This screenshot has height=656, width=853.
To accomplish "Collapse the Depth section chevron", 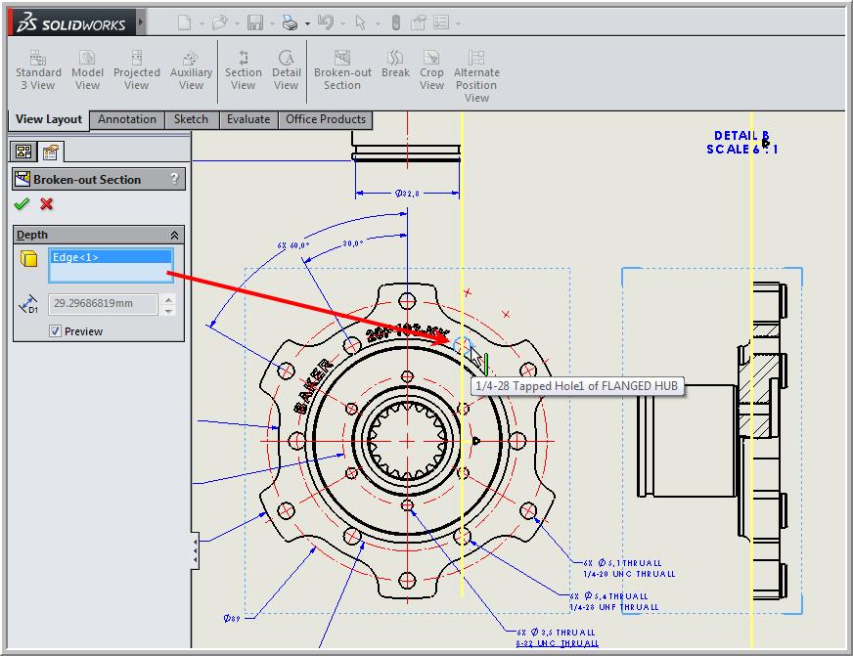I will click(174, 235).
